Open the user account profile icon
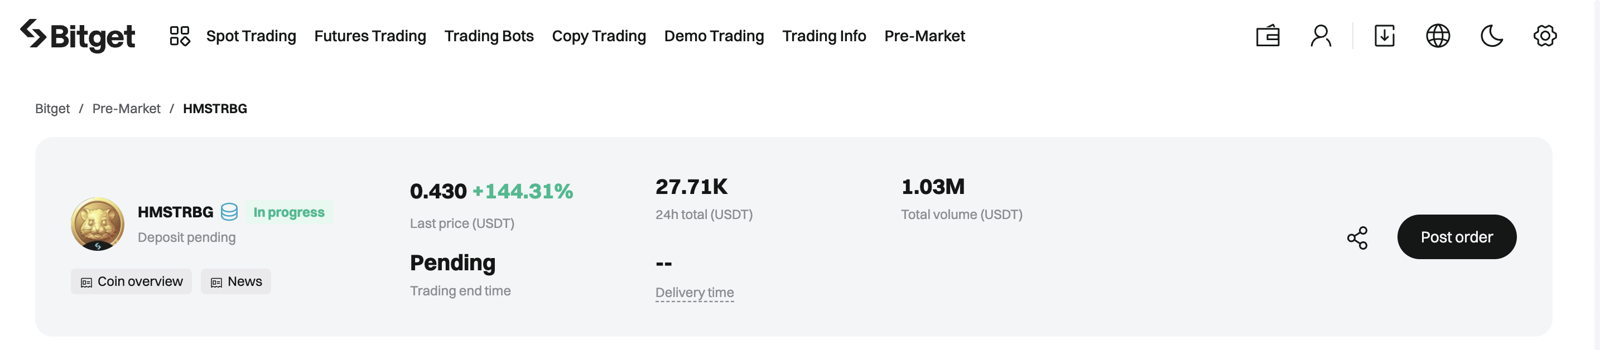 pyautogui.click(x=1321, y=36)
